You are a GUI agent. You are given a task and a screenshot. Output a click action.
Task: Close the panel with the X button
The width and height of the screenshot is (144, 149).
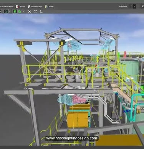[x=142, y=6]
